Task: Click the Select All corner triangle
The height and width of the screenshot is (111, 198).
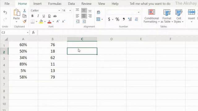Action: [x=6, y=39]
